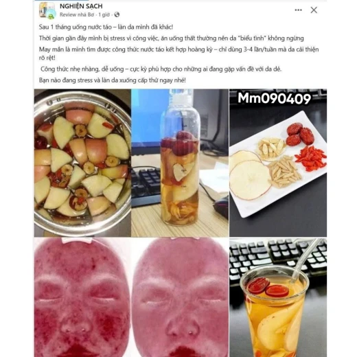Close the post with the X icon
357x357 pixels.
point(314,10)
